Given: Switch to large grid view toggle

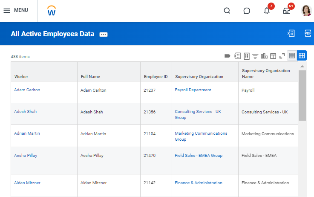Looking at the screenshot, I should click(x=302, y=55).
